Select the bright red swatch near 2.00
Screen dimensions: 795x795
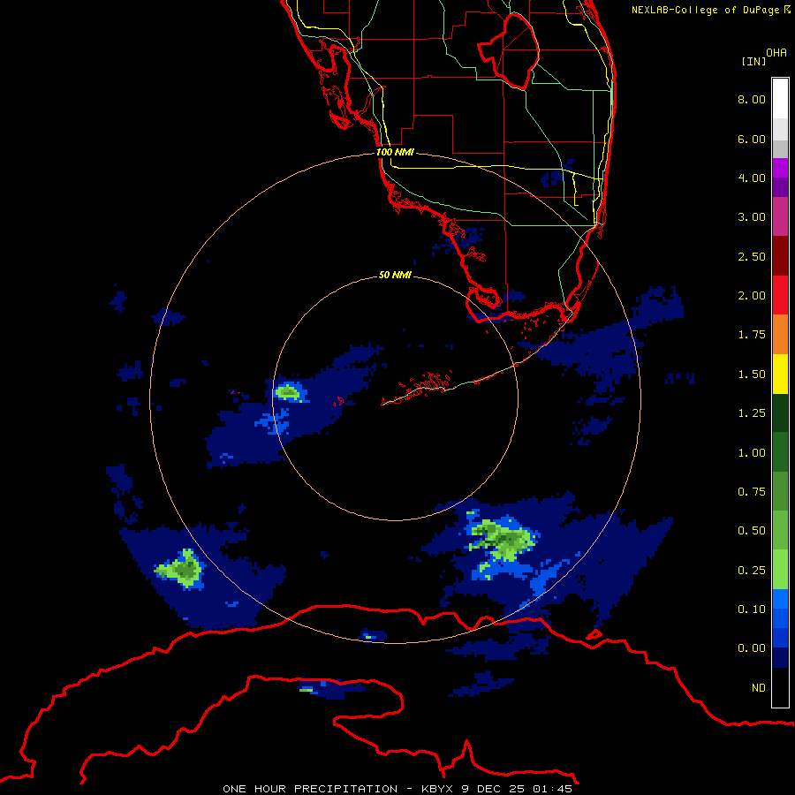point(780,295)
